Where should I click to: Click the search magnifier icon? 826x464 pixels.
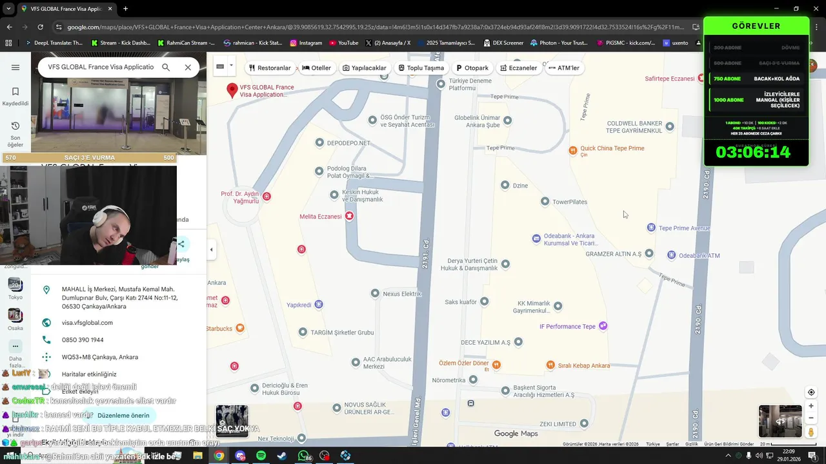pyautogui.click(x=166, y=67)
